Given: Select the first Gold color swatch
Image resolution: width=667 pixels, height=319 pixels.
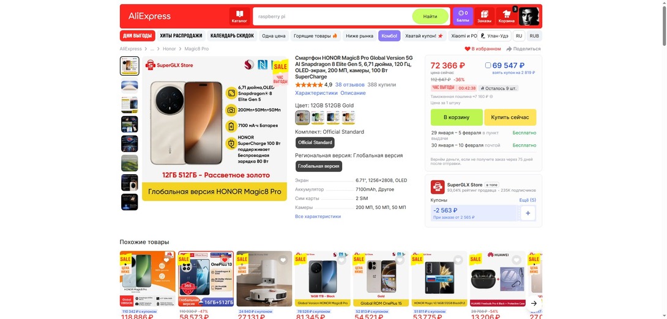Looking at the screenshot, I should pyautogui.click(x=302, y=117).
